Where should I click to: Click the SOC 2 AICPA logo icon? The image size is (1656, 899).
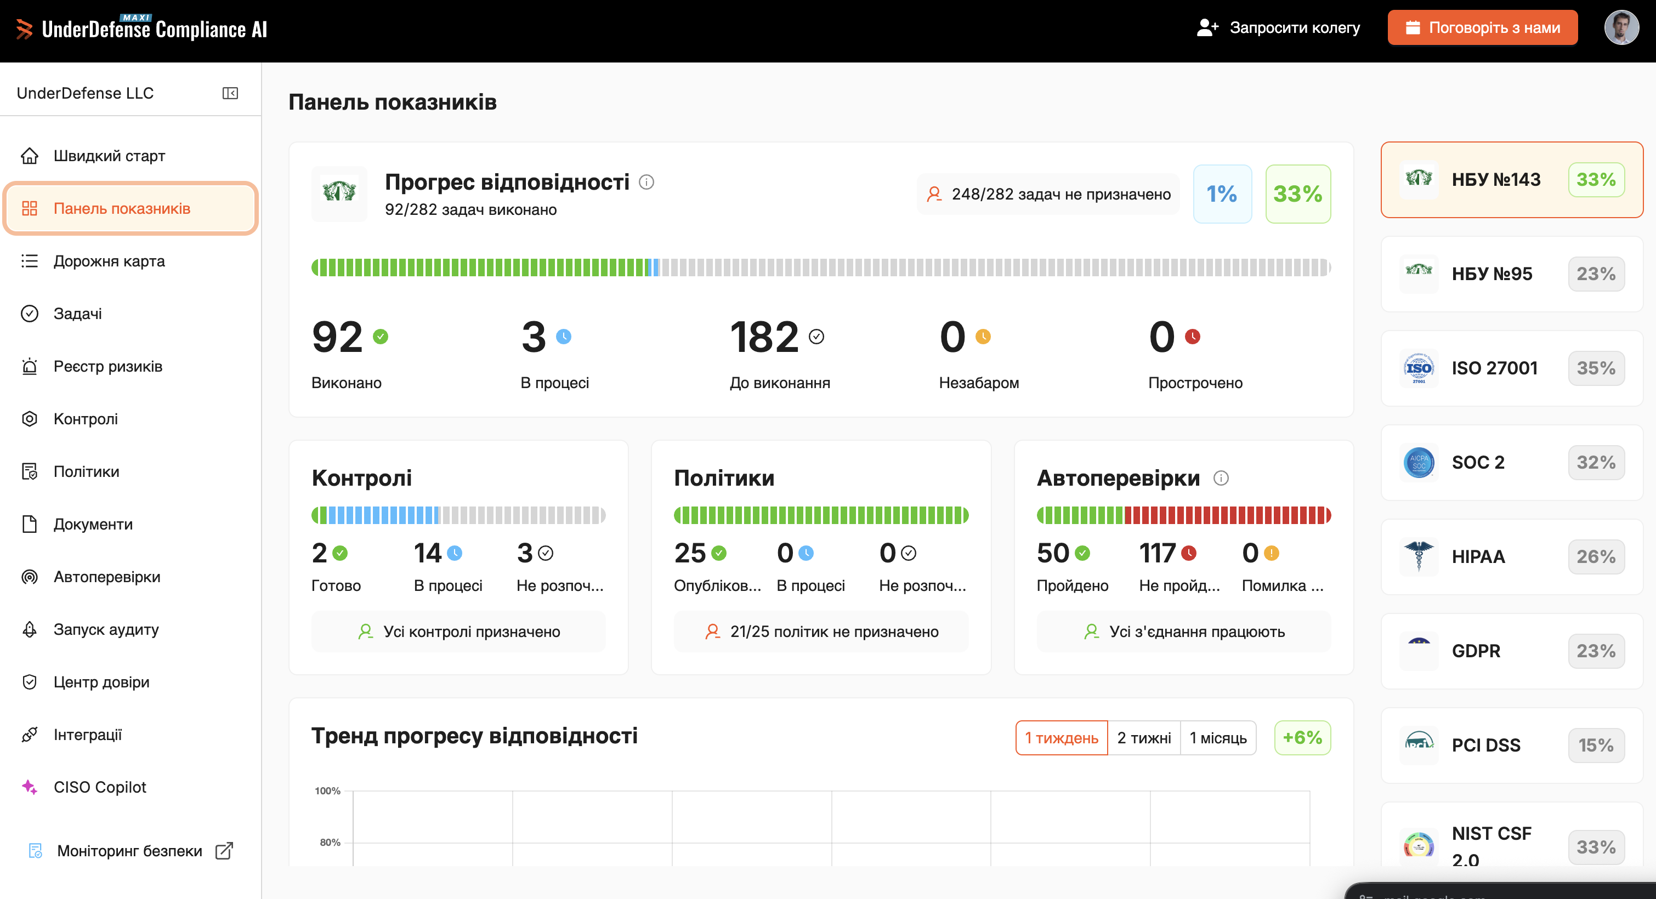click(x=1418, y=463)
